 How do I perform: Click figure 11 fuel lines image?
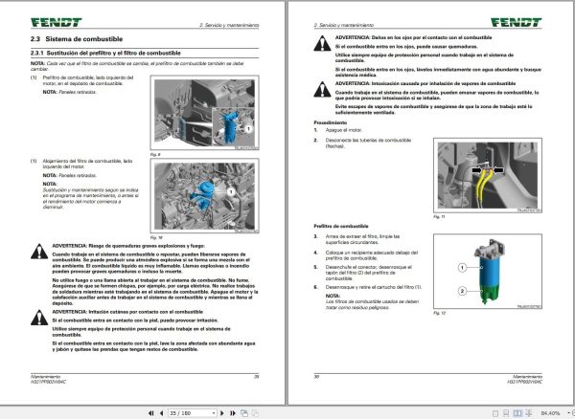click(488, 175)
